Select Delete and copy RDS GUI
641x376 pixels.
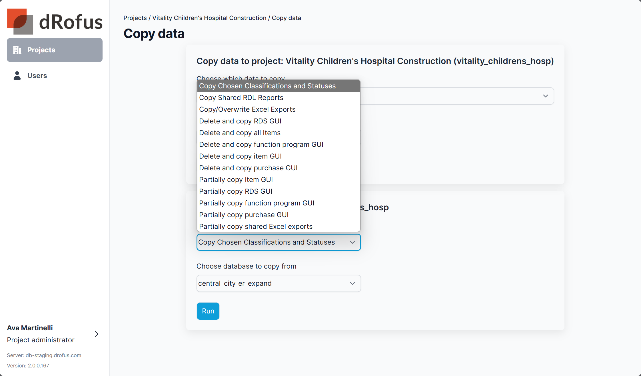(x=240, y=121)
